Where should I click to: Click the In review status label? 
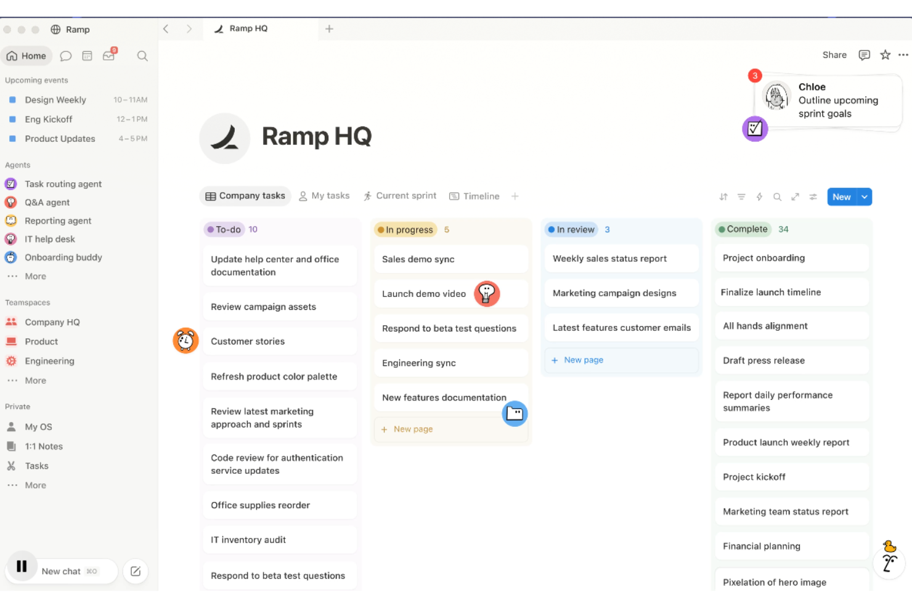(572, 230)
